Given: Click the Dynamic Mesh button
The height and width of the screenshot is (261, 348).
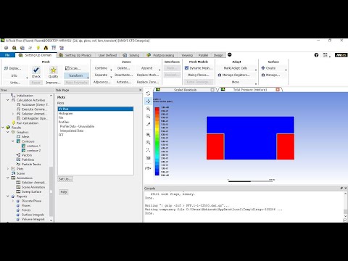Looking at the screenshot, I should [199, 68].
